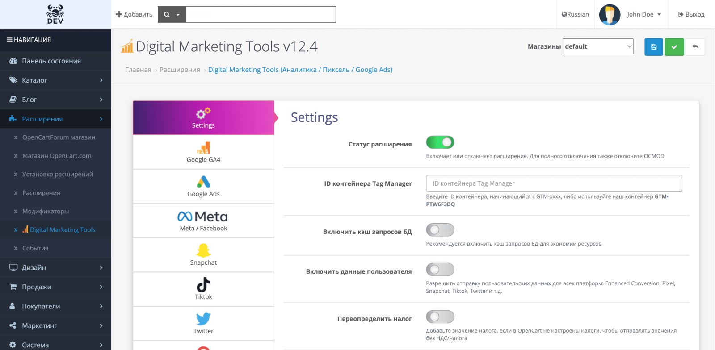Collapse the Расширения menu chevron

[101, 119]
